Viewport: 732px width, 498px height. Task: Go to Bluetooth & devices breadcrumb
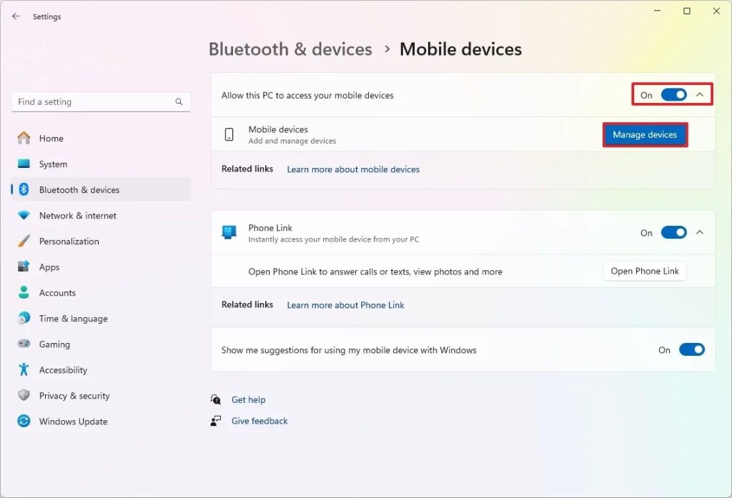click(290, 49)
